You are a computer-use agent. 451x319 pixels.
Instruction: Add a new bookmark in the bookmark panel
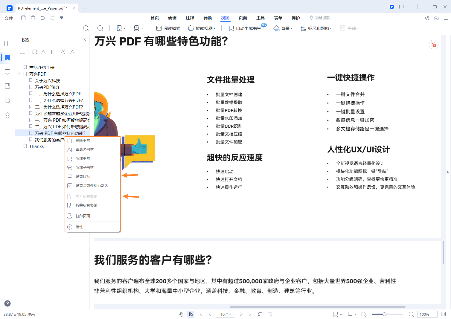coord(34,51)
